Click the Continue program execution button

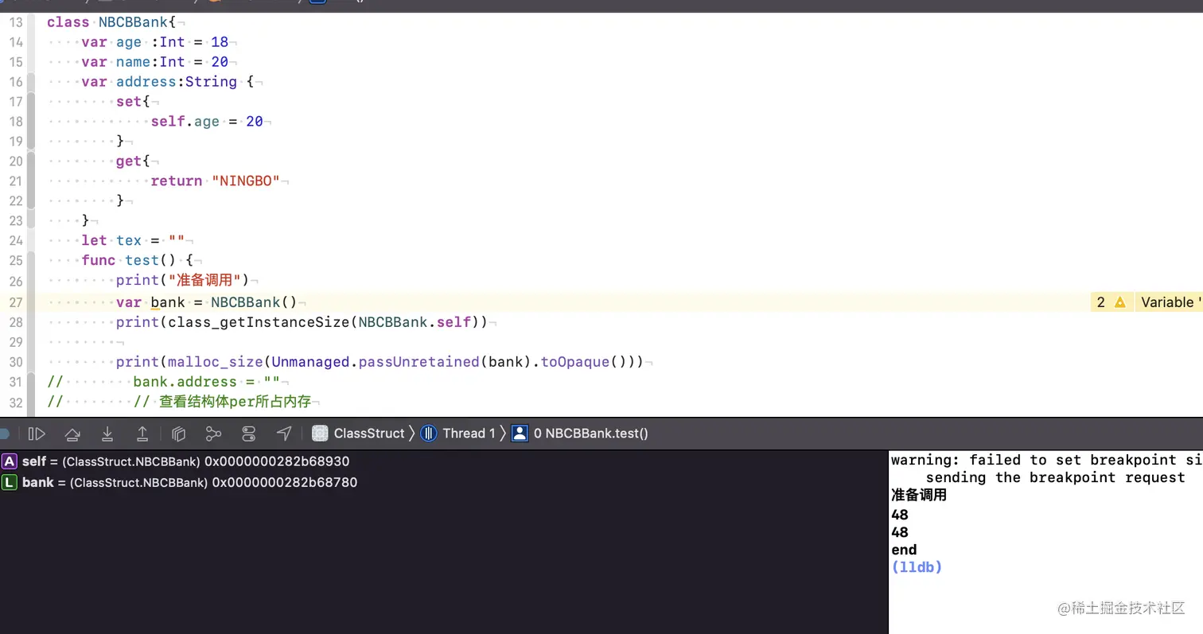pos(37,434)
